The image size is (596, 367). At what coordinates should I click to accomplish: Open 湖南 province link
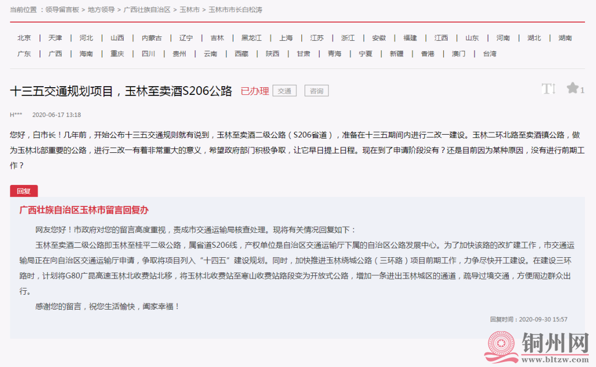point(565,38)
